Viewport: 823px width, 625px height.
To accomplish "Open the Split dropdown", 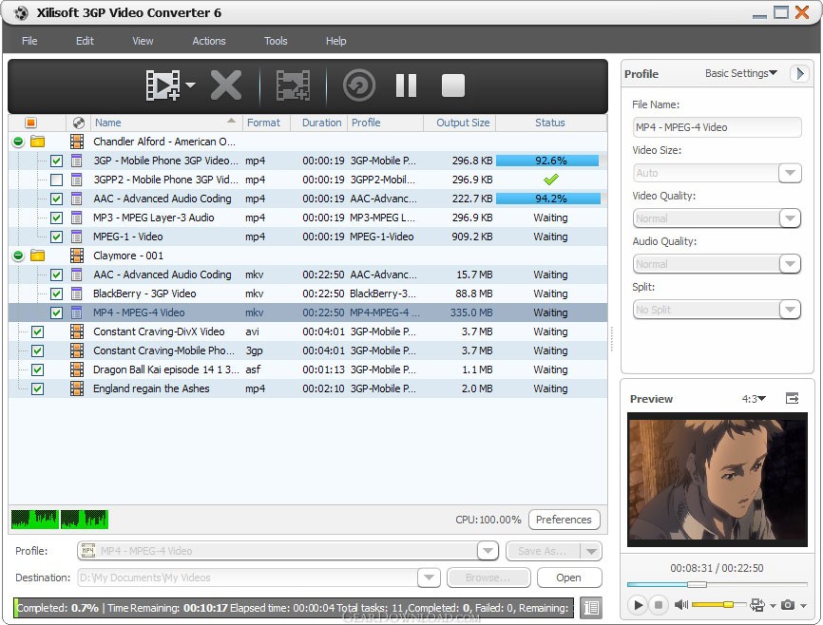I will click(x=790, y=310).
